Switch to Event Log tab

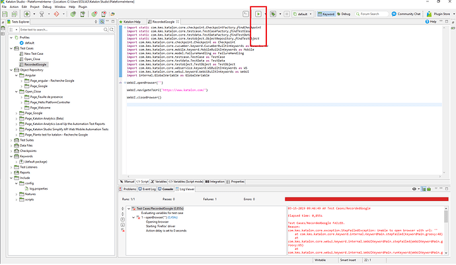click(x=147, y=189)
